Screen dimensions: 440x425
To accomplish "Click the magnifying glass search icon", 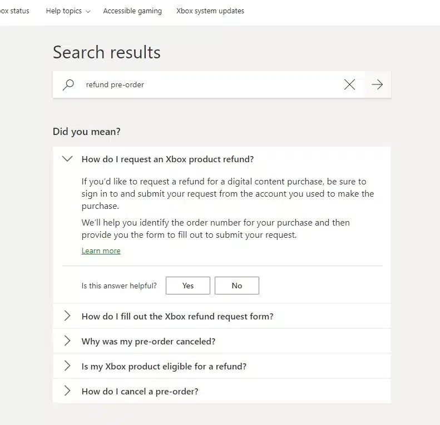I will 68,84.
